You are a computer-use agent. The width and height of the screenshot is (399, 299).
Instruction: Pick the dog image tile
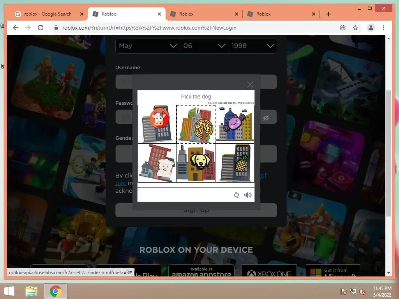coord(196,163)
